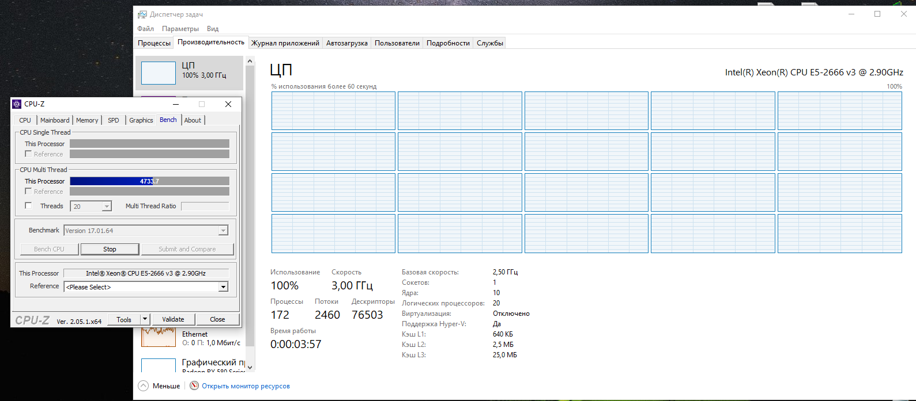This screenshot has height=401, width=916.
Task: Click the sidebar scrollbar up arrow
Action: pyautogui.click(x=250, y=61)
